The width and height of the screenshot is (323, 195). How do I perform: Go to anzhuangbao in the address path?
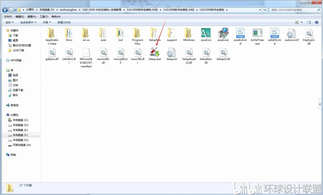(x=68, y=10)
